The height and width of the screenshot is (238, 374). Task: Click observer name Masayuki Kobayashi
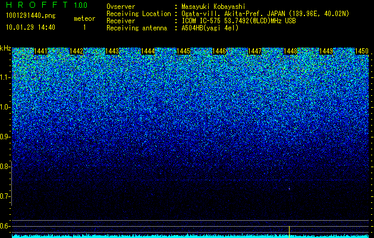click(x=213, y=7)
